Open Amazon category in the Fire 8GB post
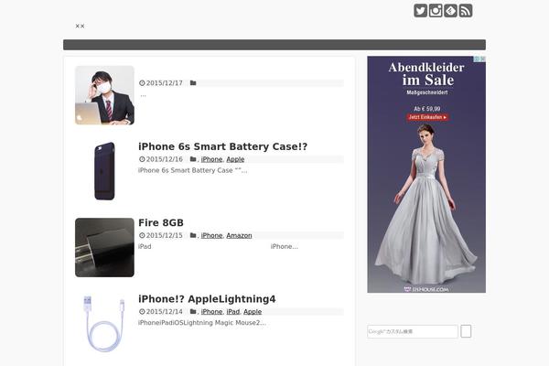 239,236
